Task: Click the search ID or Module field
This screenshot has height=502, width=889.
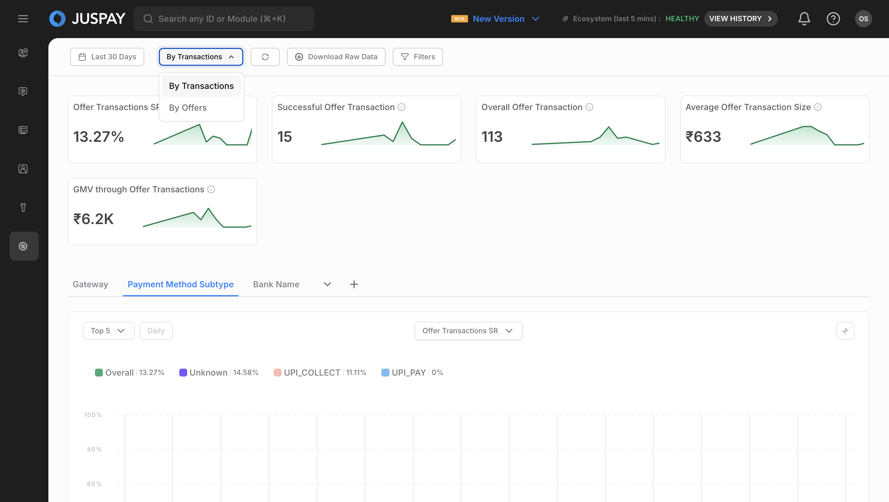Action: point(224,19)
